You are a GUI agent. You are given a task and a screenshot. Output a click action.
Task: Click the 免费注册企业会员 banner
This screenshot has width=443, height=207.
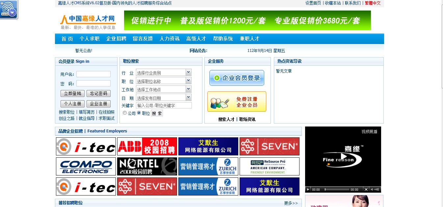(237, 102)
